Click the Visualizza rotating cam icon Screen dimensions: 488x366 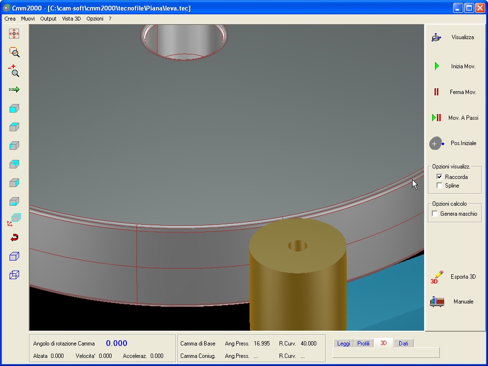point(436,37)
